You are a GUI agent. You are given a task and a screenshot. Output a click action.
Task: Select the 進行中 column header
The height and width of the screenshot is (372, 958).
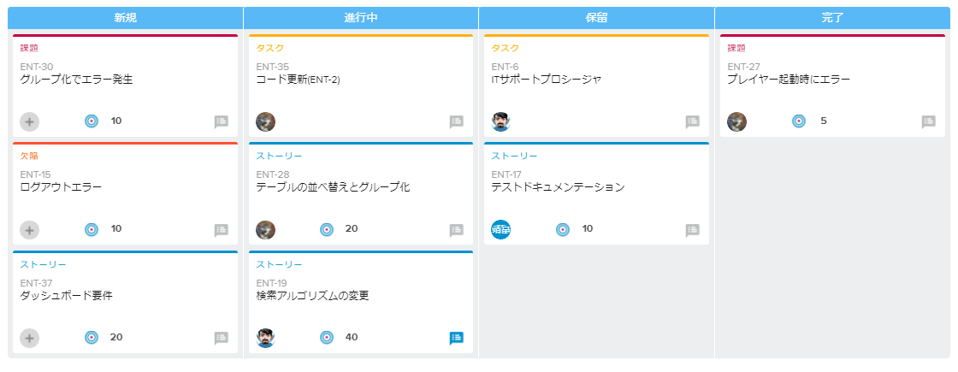coord(360,18)
